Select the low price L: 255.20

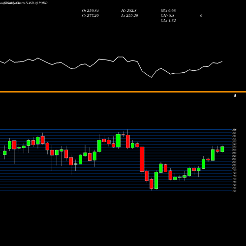(x=130, y=16)
